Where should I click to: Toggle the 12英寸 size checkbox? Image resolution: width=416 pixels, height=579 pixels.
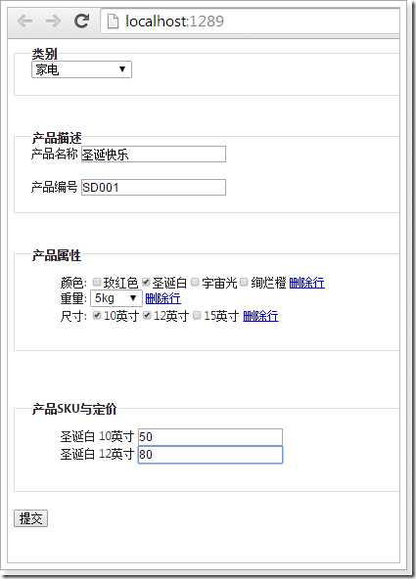tap(147, 316)
